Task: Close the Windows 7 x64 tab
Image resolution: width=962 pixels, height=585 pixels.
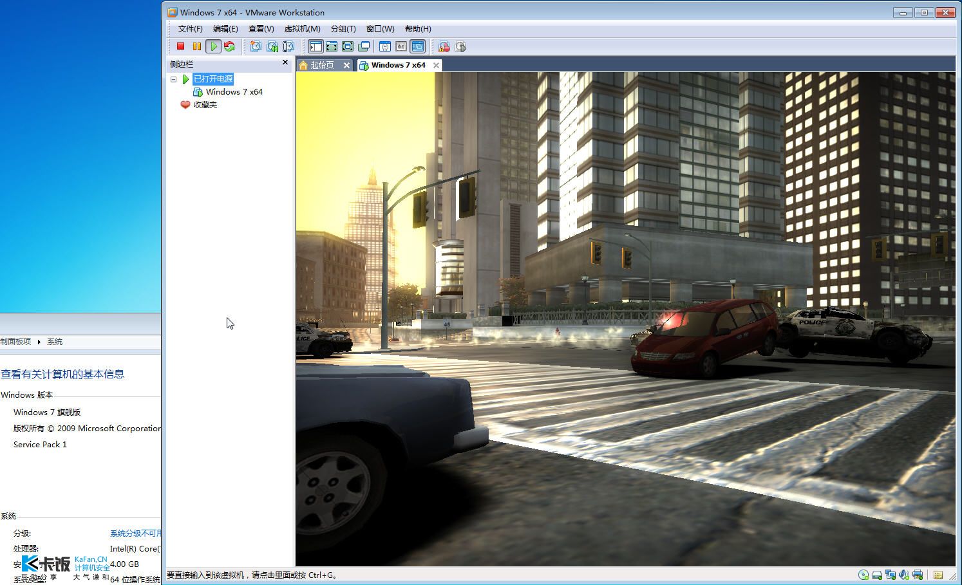Action: [436, 65]
